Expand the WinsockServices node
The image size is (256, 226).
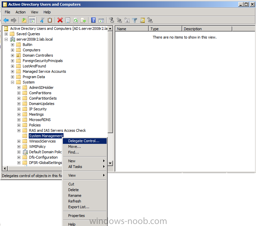tap(19, 141)
